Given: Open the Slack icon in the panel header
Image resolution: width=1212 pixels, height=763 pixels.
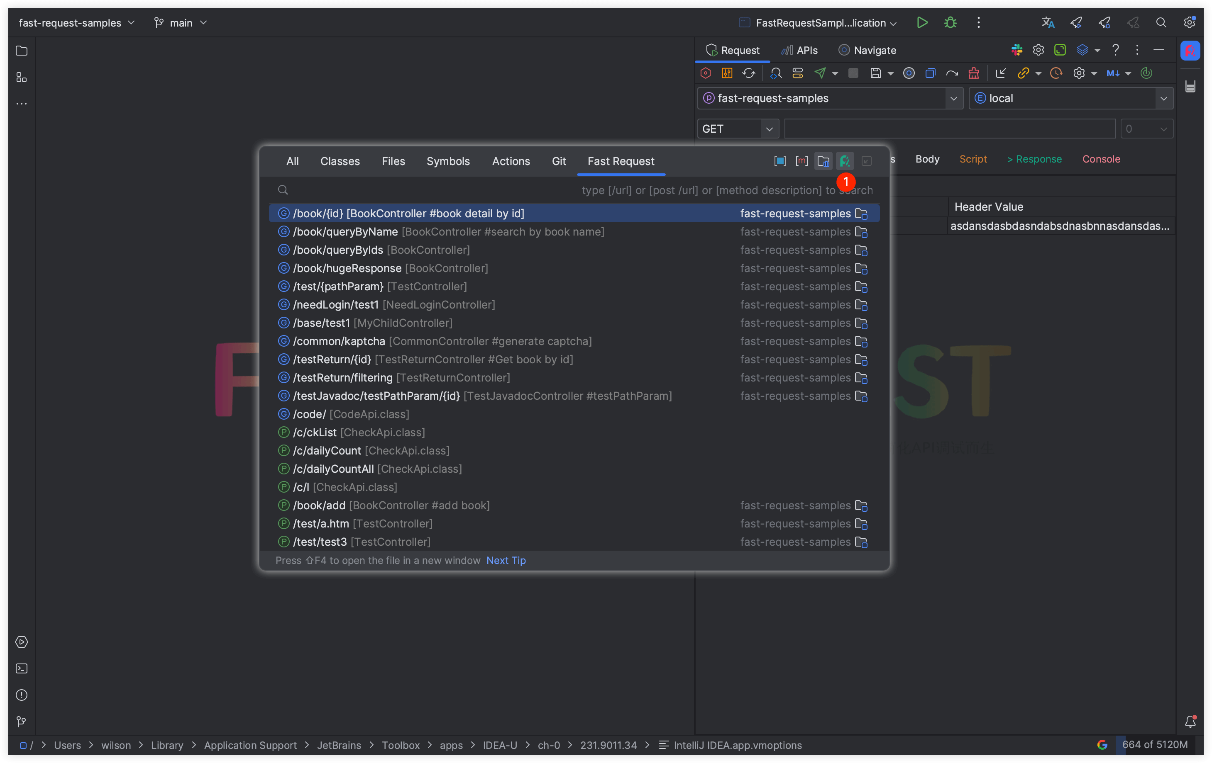Looking at the screenshot, I should point(1017,50).
